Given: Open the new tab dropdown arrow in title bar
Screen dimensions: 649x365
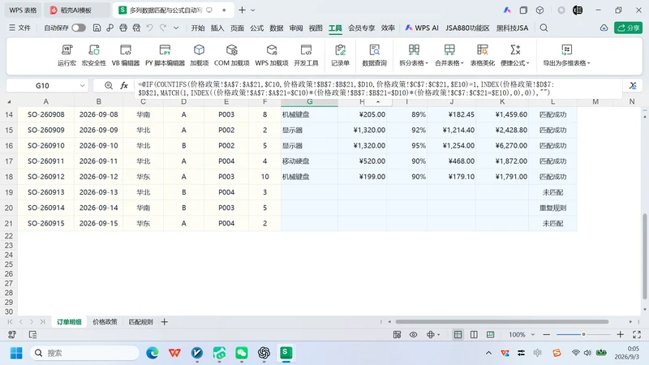Looking at the screenshot, I should 253,10.
